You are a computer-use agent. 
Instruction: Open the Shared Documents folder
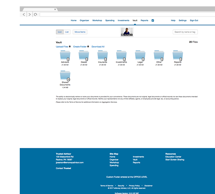tap(65, 76)
